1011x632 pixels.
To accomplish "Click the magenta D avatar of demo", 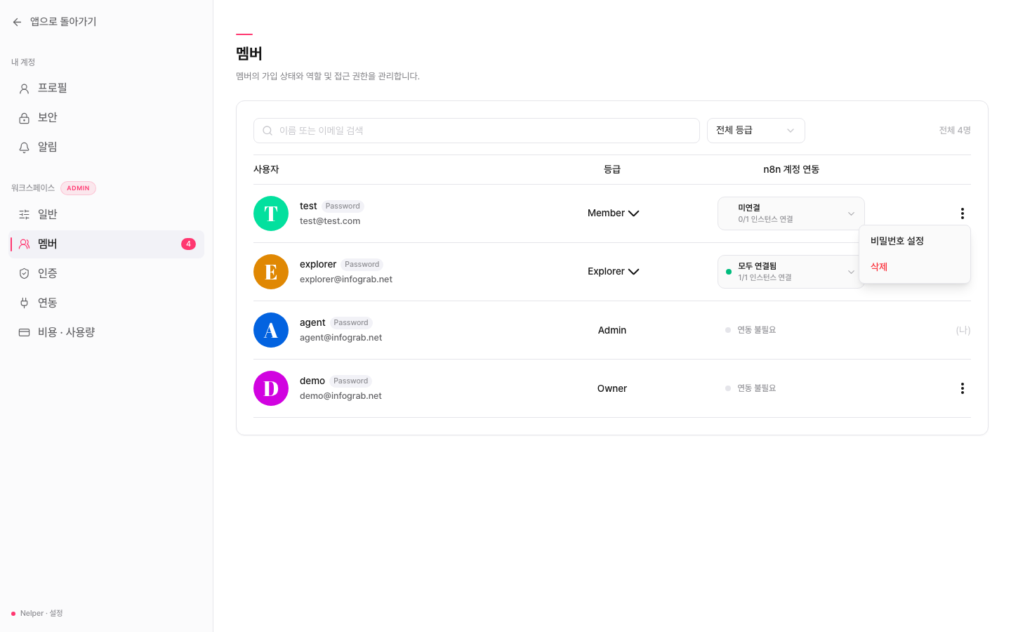I will click(x=271, y=388).
